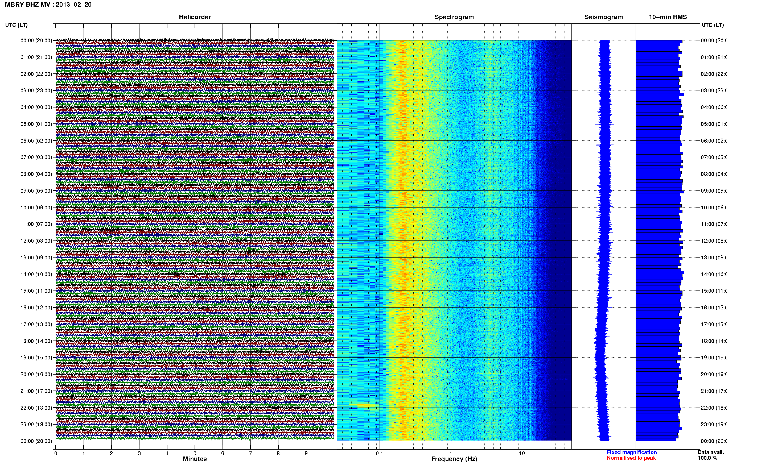The image size is (757, 473).
Task: Click the "Seismogram" panel heading
Action: pos(603,17)
